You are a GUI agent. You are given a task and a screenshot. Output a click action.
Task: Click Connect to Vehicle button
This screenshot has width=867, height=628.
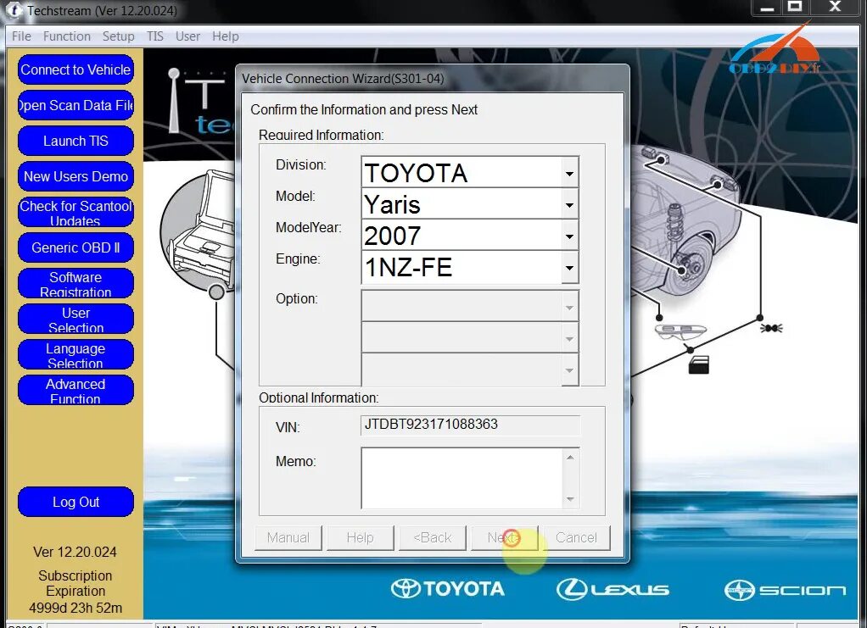tap(76, 69)
